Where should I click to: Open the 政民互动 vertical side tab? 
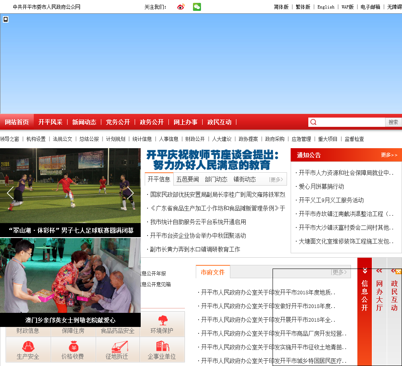pyautogui.click(x=394, y=296)
